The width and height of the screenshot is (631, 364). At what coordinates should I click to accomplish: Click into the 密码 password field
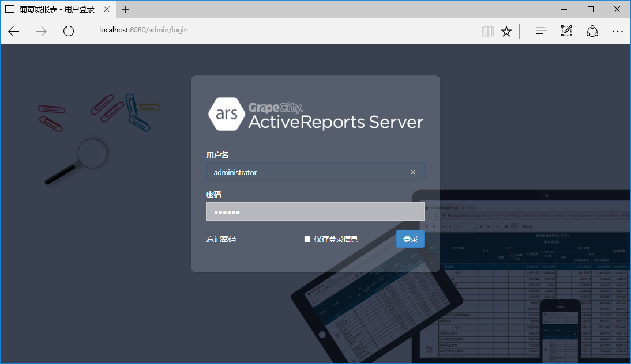tap(315, 212)
